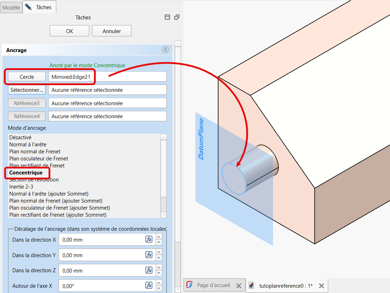Screen dimensions: 390x293
Task: Close the tutoplanreference0 document tab
Action: click(x=321, y=286)
